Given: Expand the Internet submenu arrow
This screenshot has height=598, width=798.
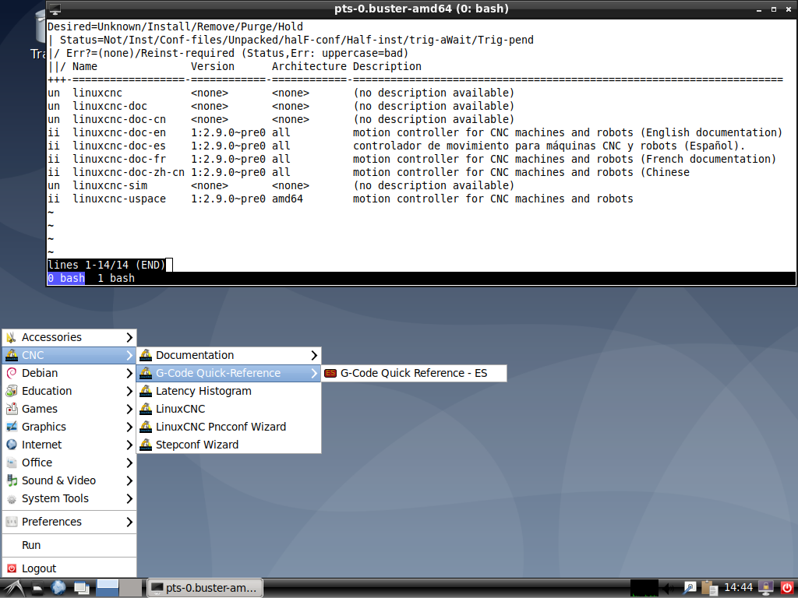Looking at the screenshot, I should 129,445.
